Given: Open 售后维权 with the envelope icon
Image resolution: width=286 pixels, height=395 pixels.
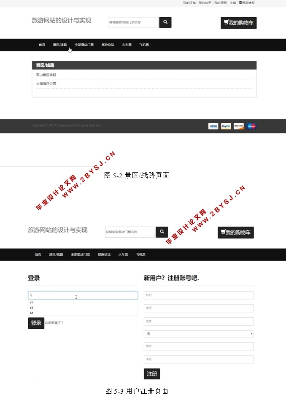Looking at the screenshot, I should (247, 3).
